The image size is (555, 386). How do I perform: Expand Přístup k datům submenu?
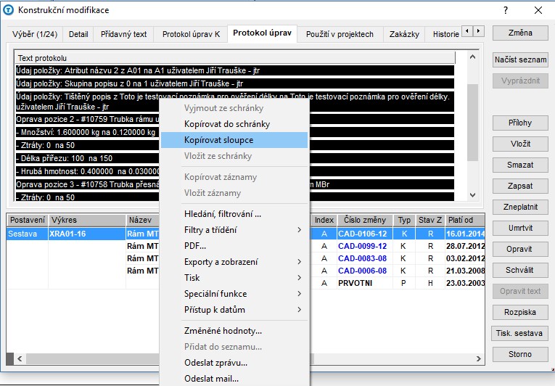(234, 310)
